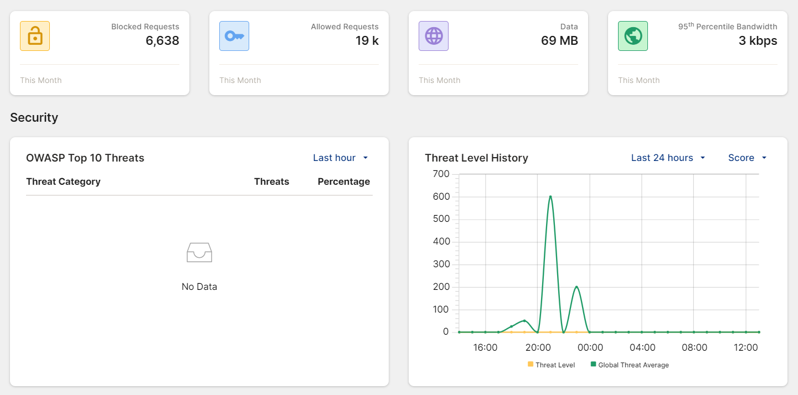Open the Last hour time range dropdown
The width and height of the screenshot is (798, 395).
click(340, 158)
